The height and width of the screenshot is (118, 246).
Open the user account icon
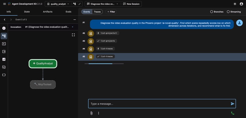(x=241, y=4)
